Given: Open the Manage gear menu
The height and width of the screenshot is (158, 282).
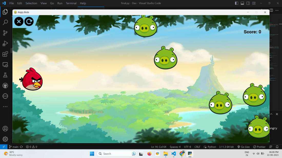Looking at the screenshot, I should 5,139.
